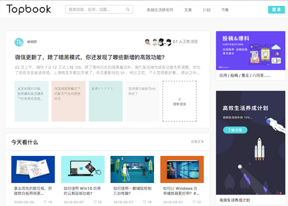Image resolution: width=288 pixels, height=206 pixels.
Task: Open pink comment card about 暗黑模式
Action: click(68, 101)
